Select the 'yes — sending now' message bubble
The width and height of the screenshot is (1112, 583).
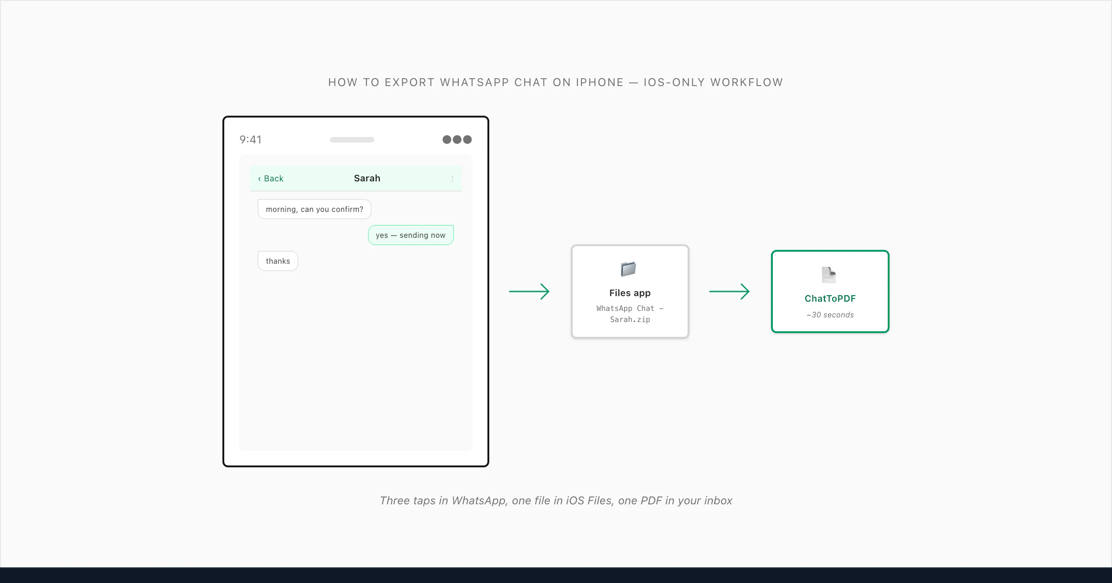(x=411, y=235)
